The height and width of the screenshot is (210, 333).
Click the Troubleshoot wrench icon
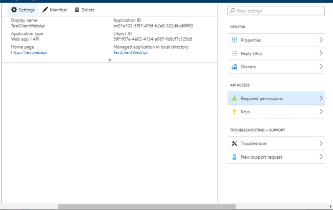click(234, 143)
